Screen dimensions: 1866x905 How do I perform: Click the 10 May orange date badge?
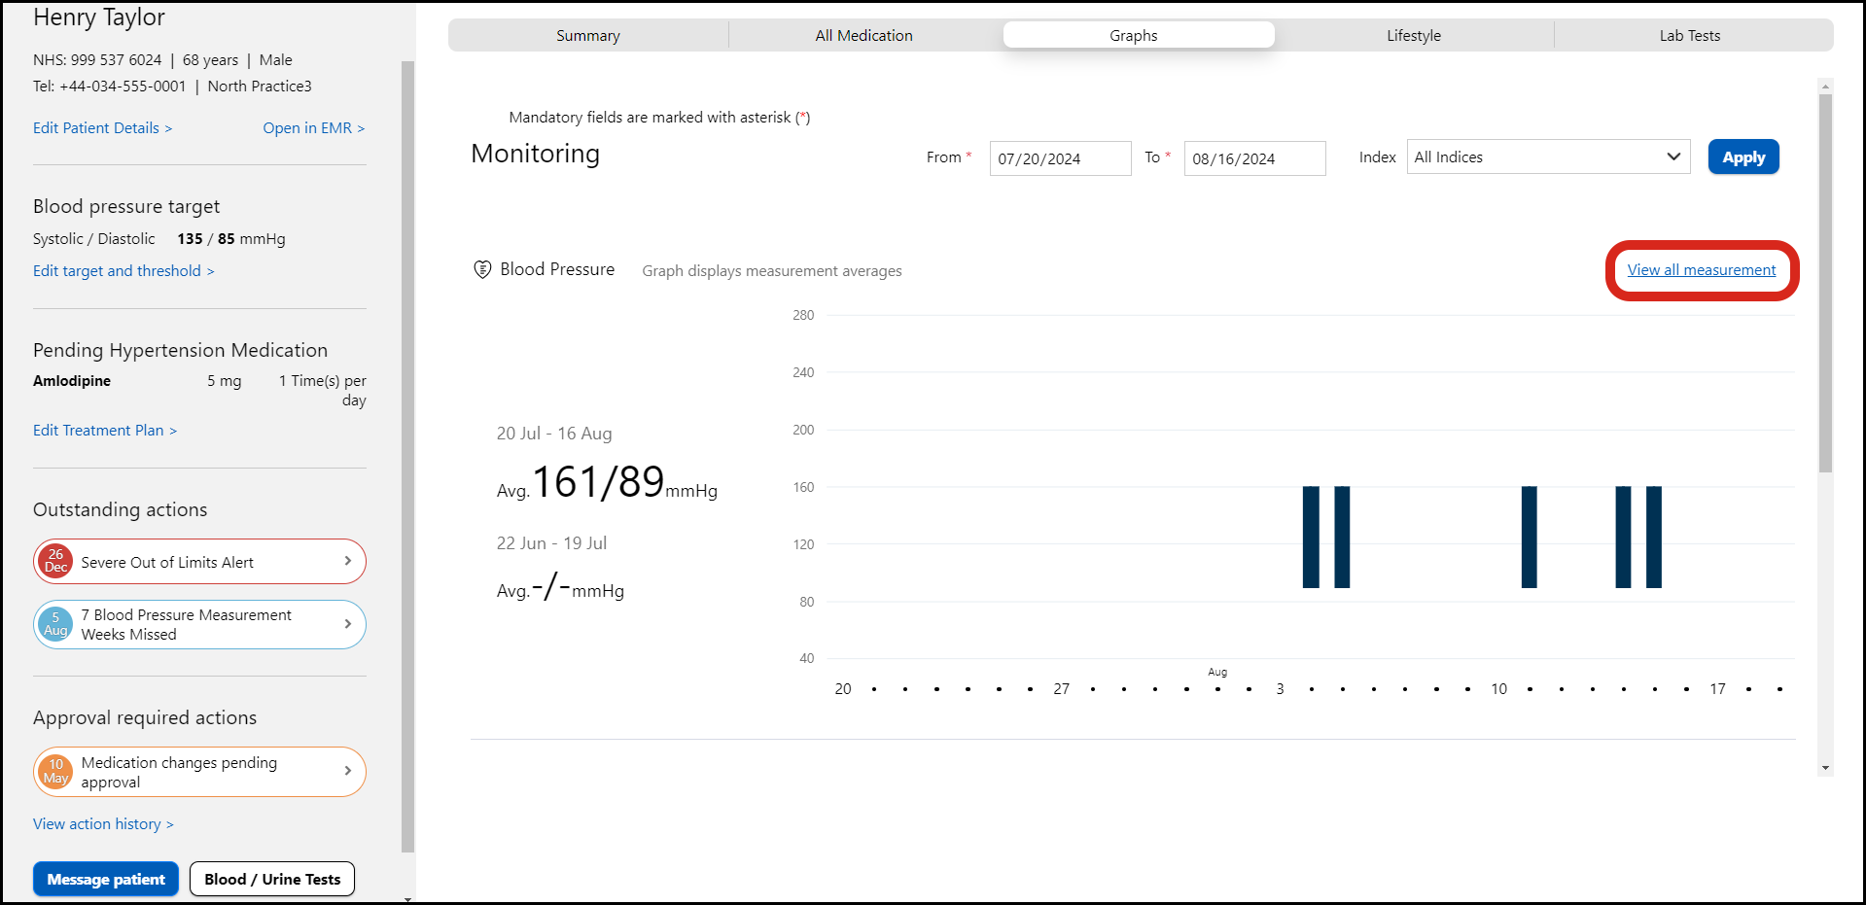pos(56,772)
